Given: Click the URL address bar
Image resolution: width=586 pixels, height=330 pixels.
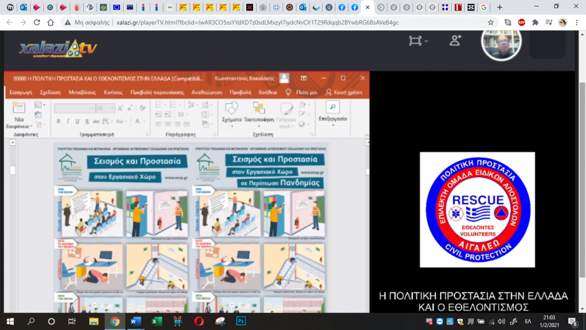Looking at the screenshot, I should click(257, 22).
